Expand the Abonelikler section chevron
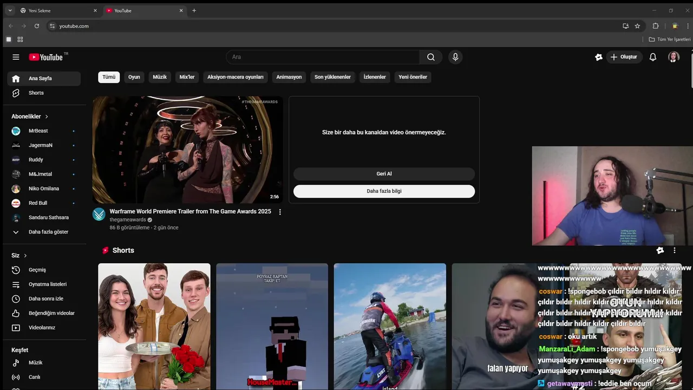This screenshot has height=390, width=693. tap(47, 116)
